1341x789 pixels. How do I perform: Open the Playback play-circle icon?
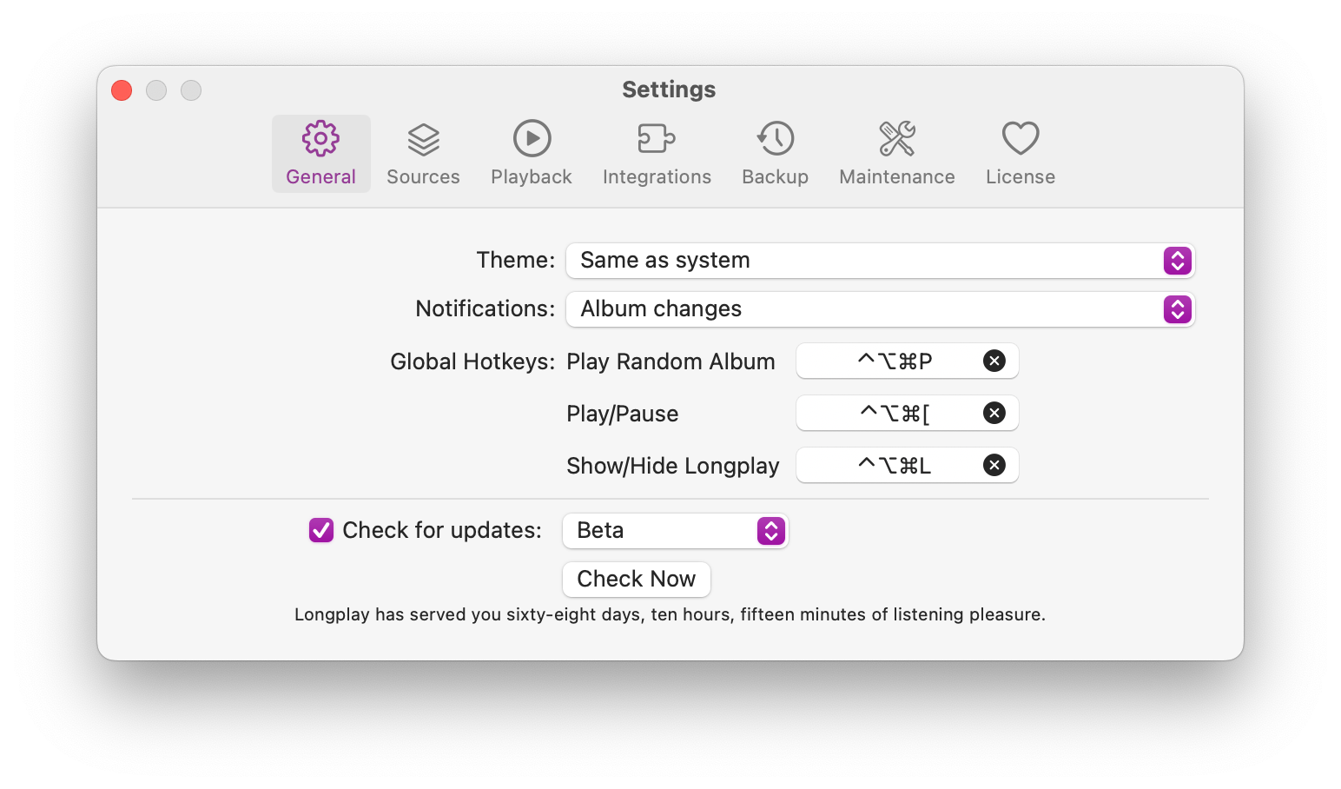pos(532,139)
